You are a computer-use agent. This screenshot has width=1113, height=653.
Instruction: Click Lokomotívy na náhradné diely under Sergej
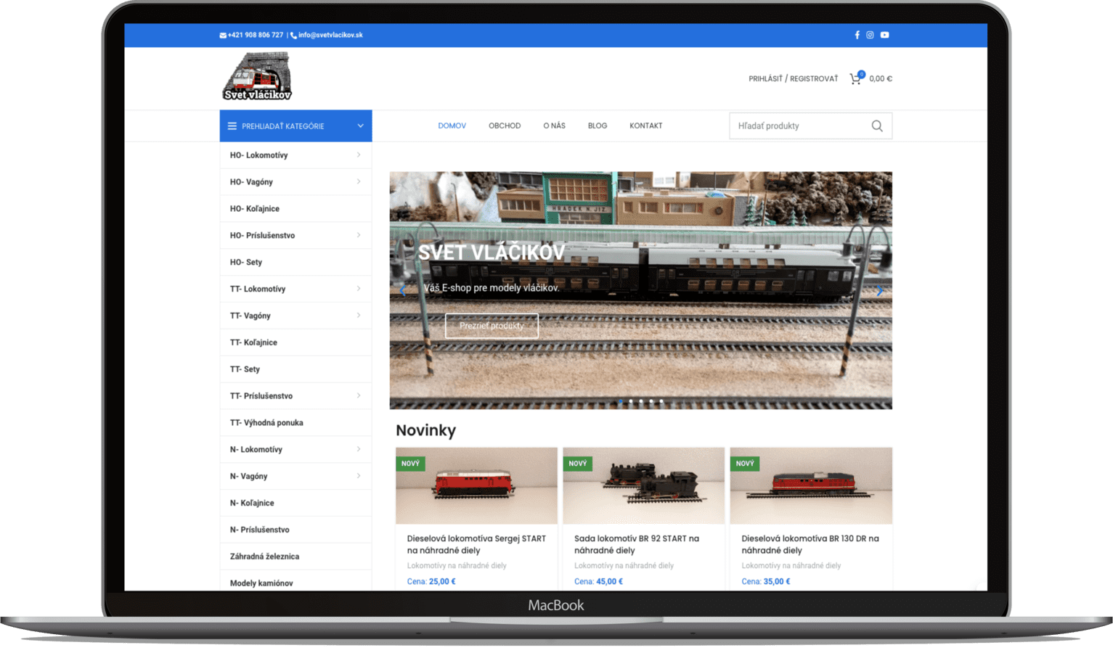coord(457,565)
